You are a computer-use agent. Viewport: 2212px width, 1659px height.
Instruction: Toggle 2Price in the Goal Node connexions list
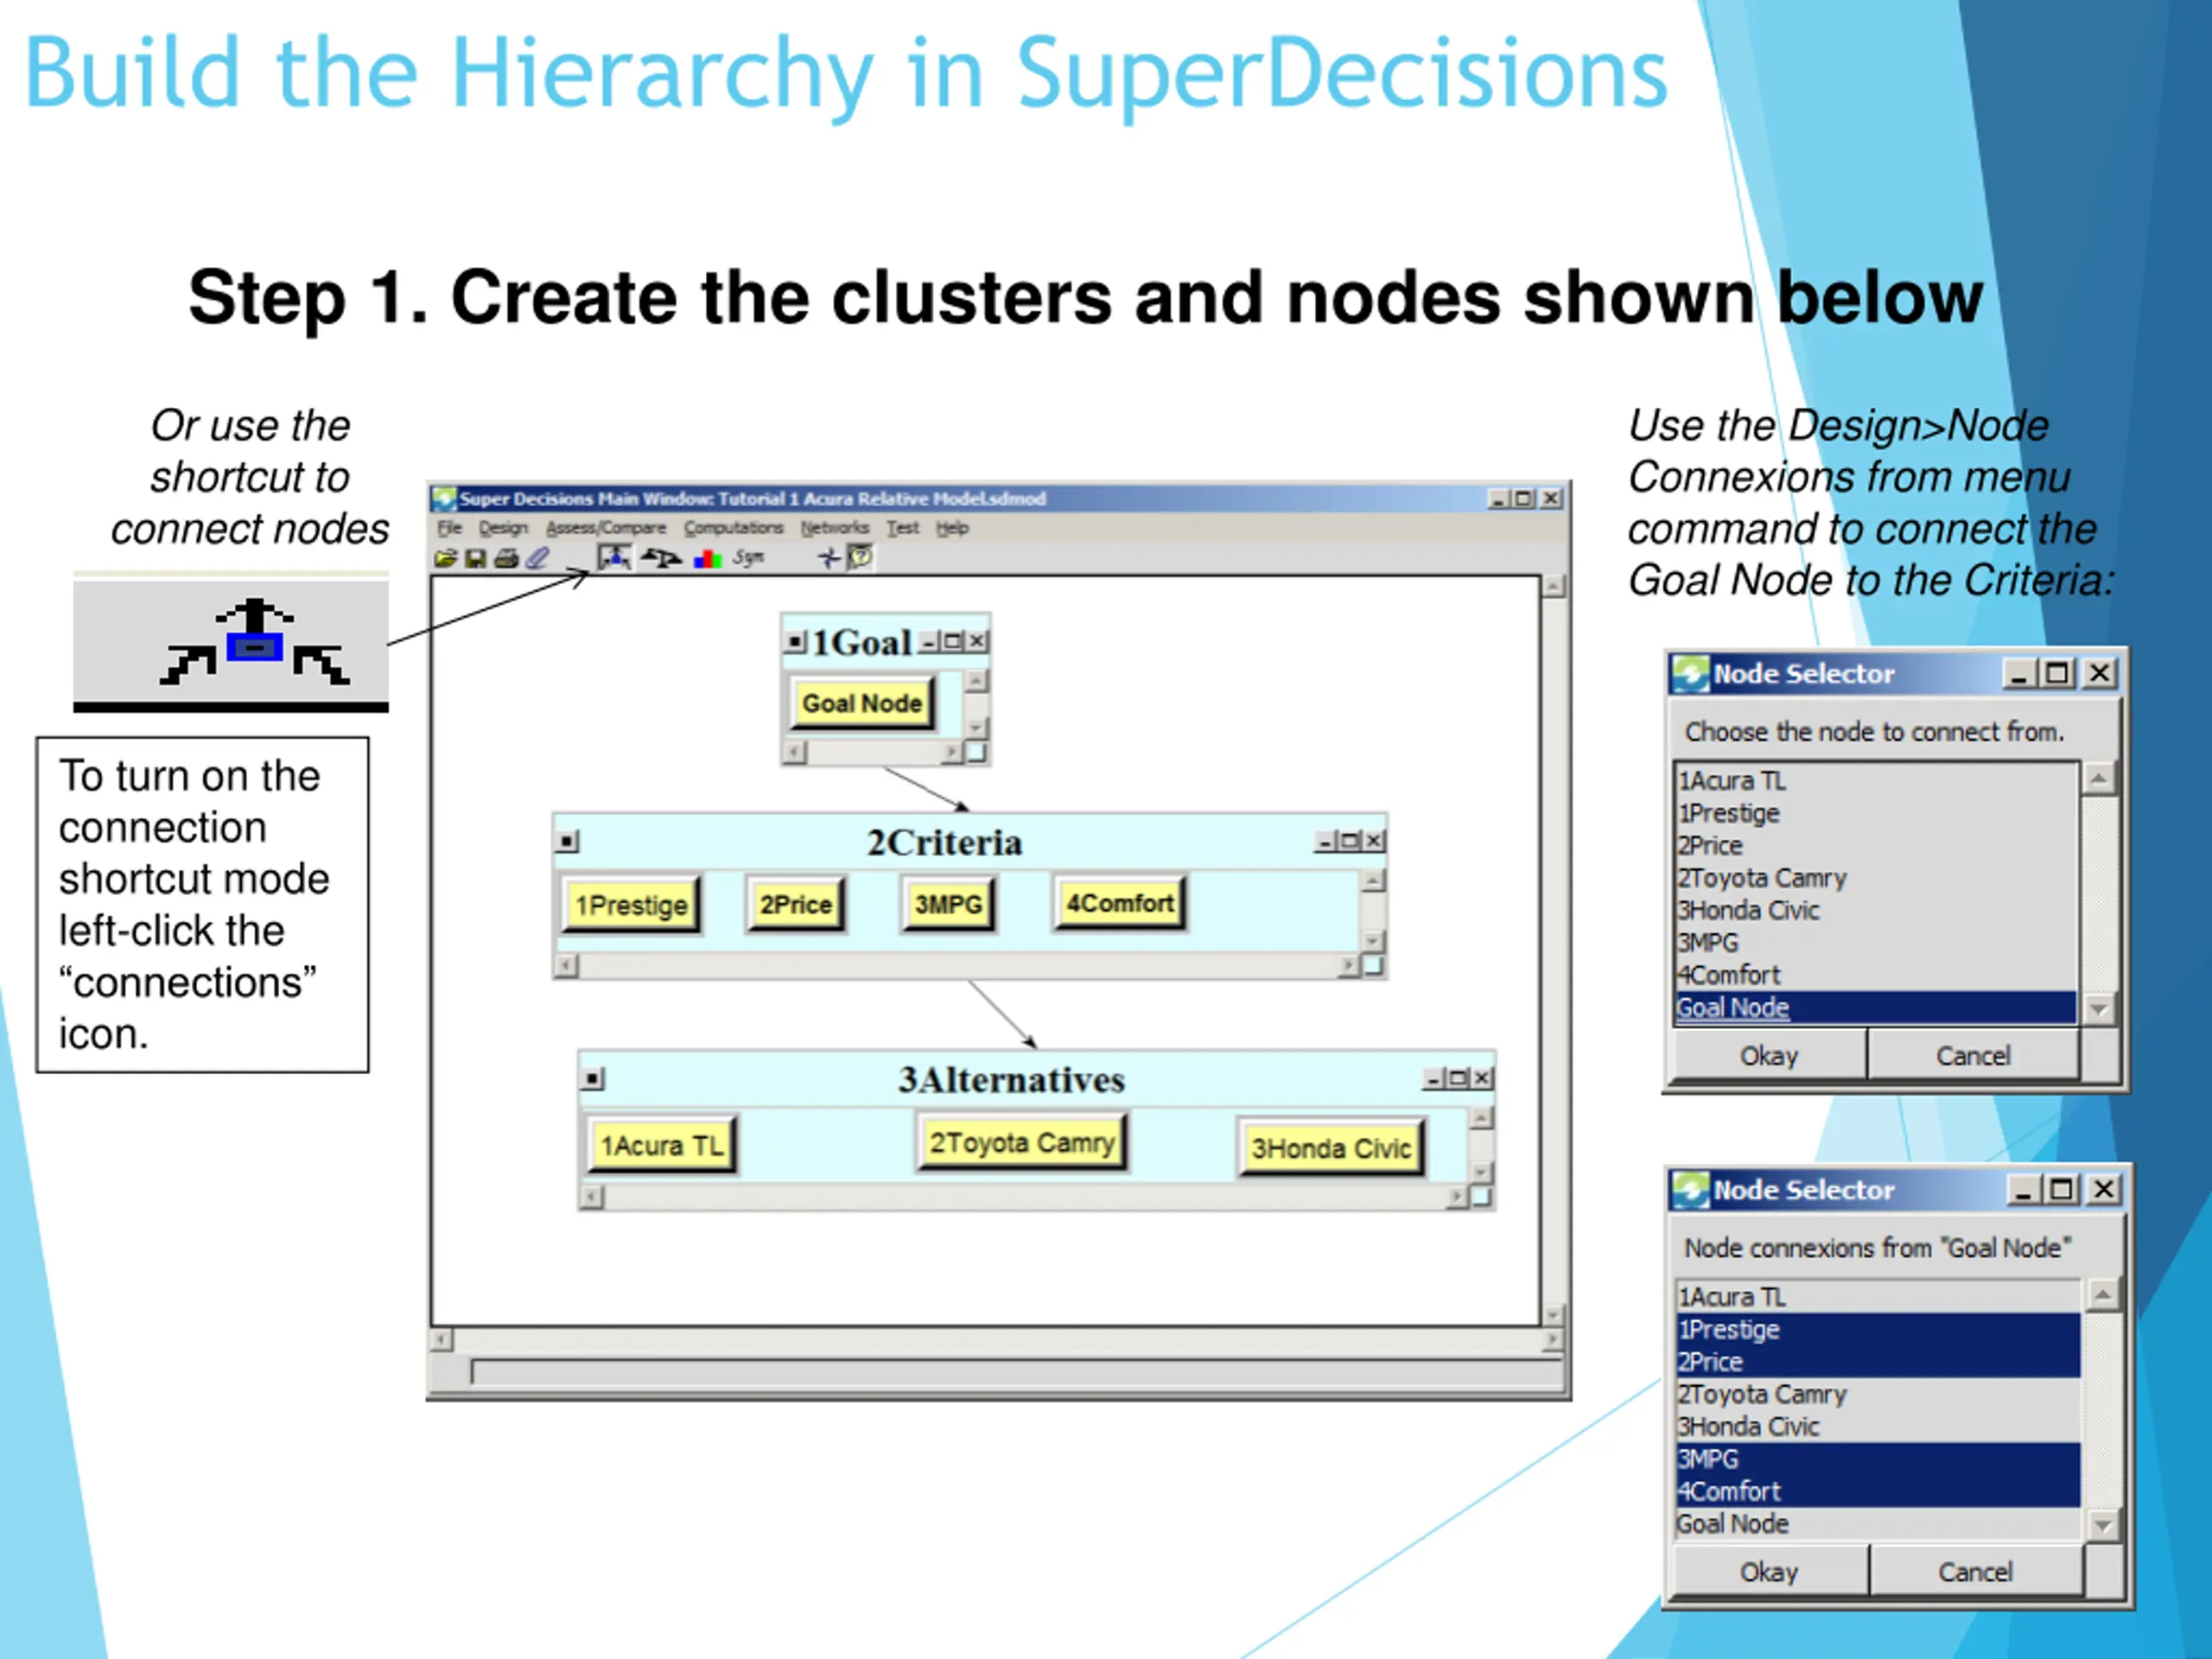[1877, 1362]
